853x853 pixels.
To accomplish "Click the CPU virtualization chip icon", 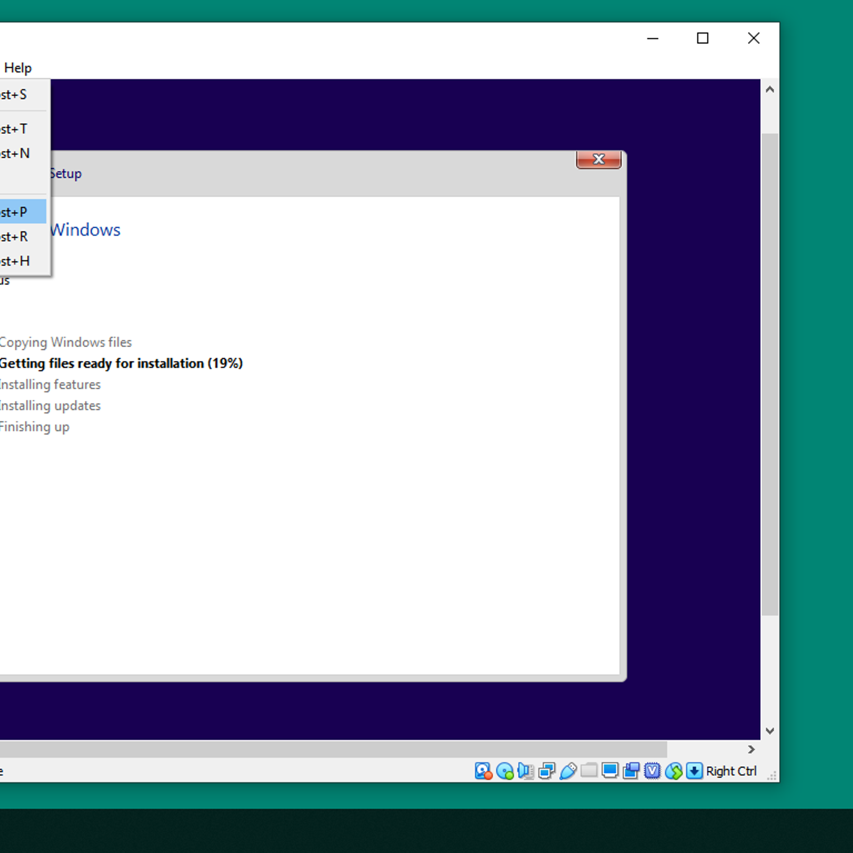I will [x=652, y=771].
